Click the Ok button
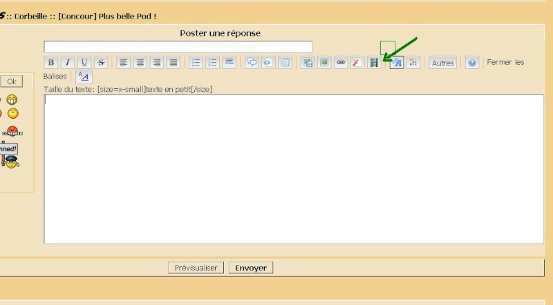 click(x=12, y=81)
